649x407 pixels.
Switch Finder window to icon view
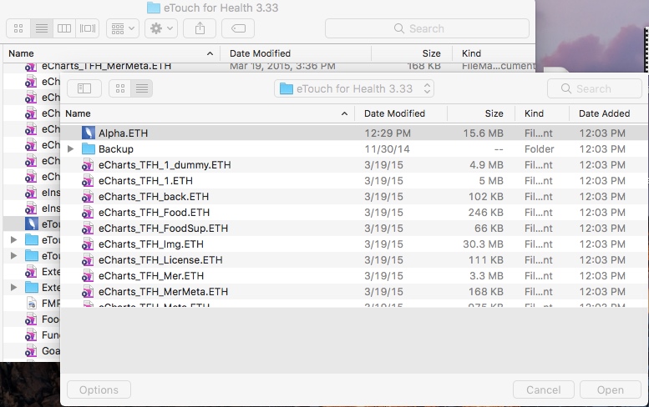[x=18, y=28]
